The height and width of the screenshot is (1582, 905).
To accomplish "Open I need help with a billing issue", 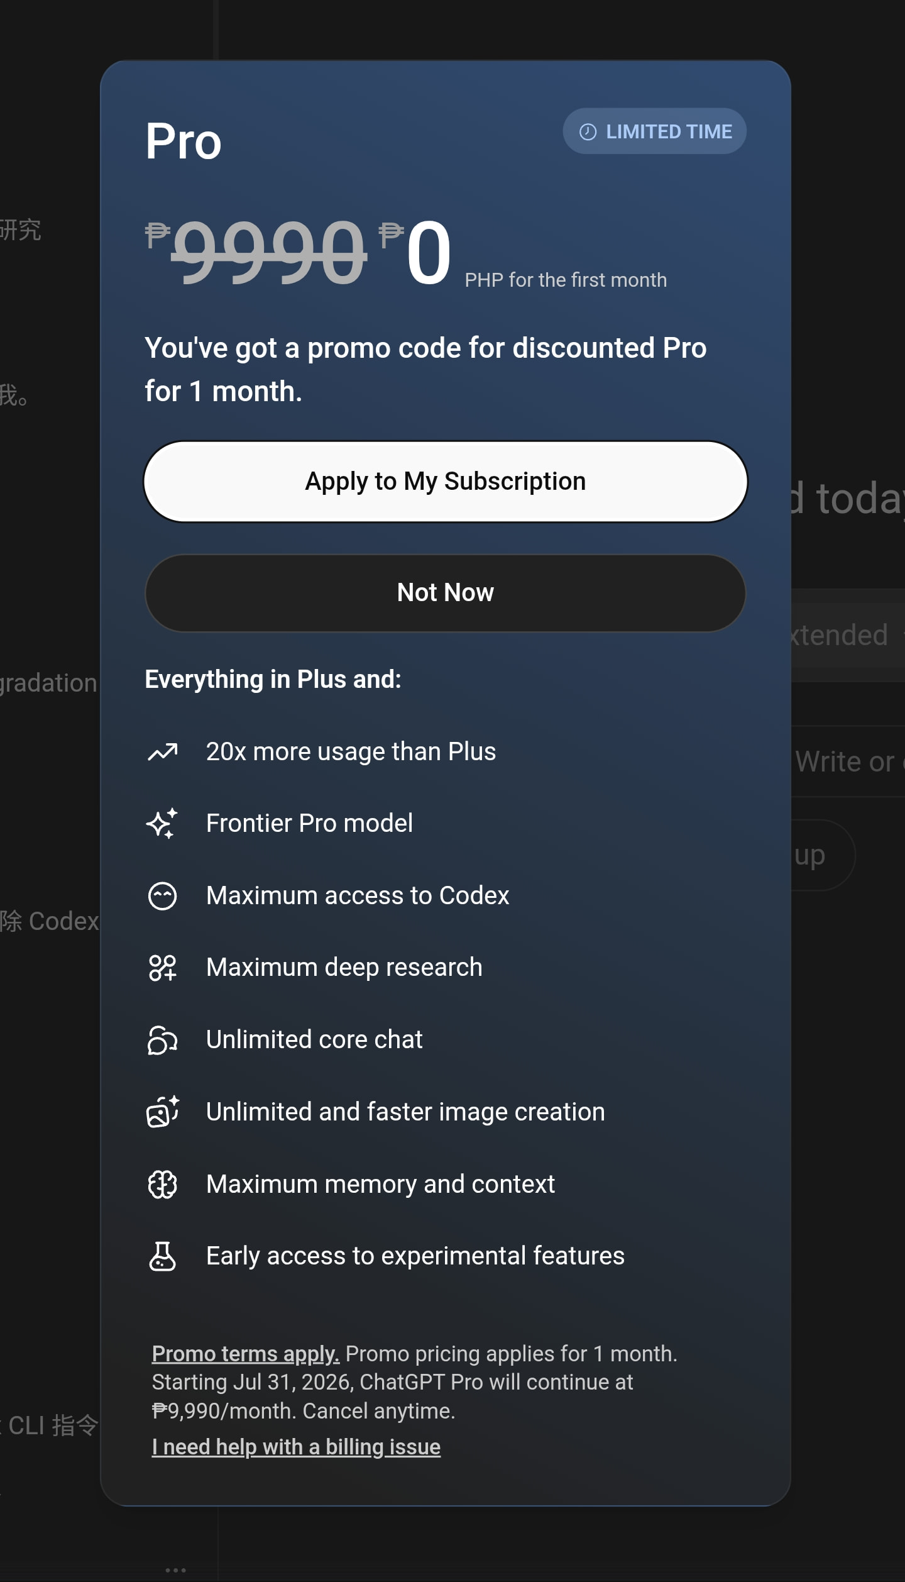I will (296, 1447).
